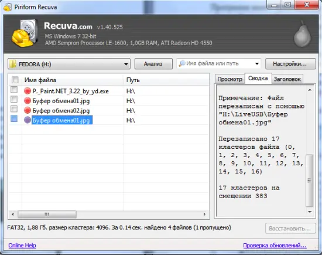Minimize the Piriform Recuva window
322x255 pixels.
[274, 5]
